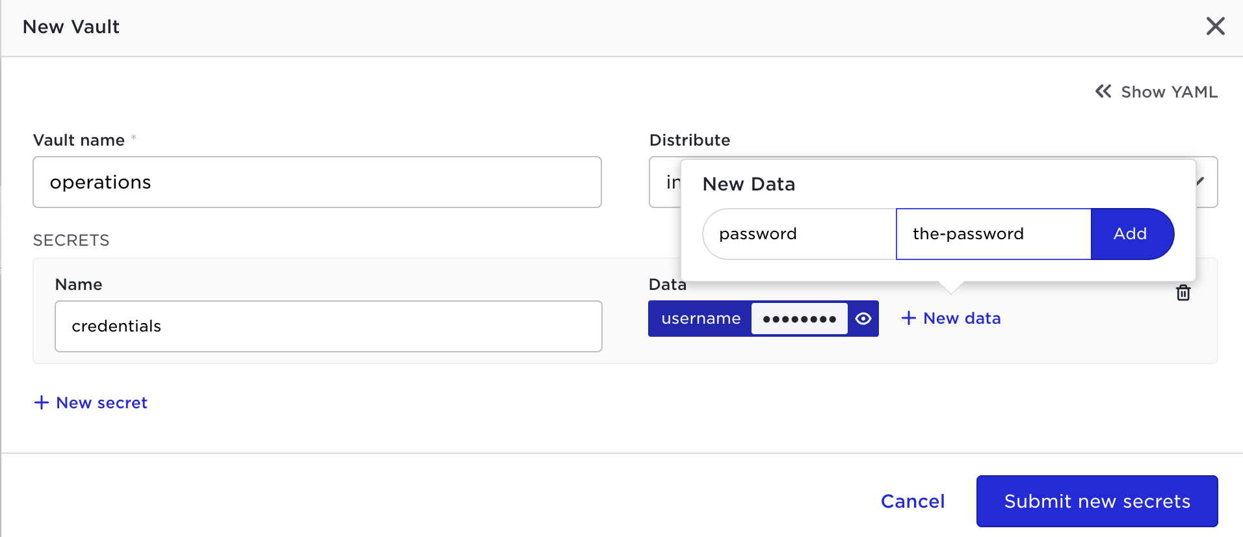1243x537 pixels.
Task: Add a New secret
Action: 91,403
